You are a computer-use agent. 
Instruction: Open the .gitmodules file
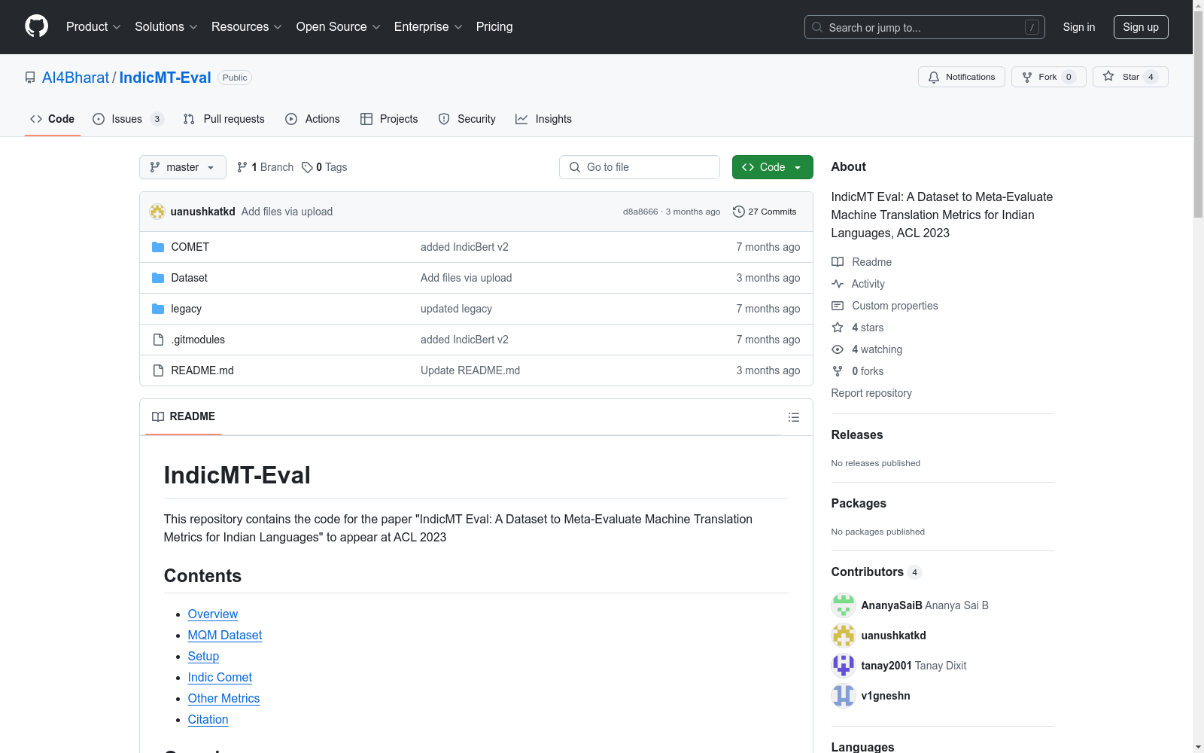pos(198,340)
